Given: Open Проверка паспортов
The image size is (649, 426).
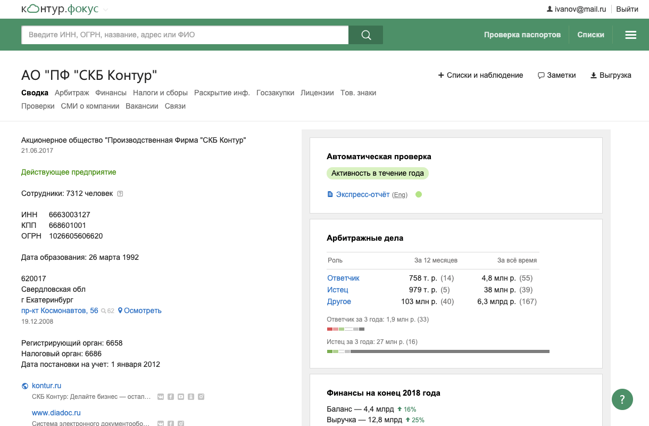Looking at the screenshot, I should click(522, 35).
